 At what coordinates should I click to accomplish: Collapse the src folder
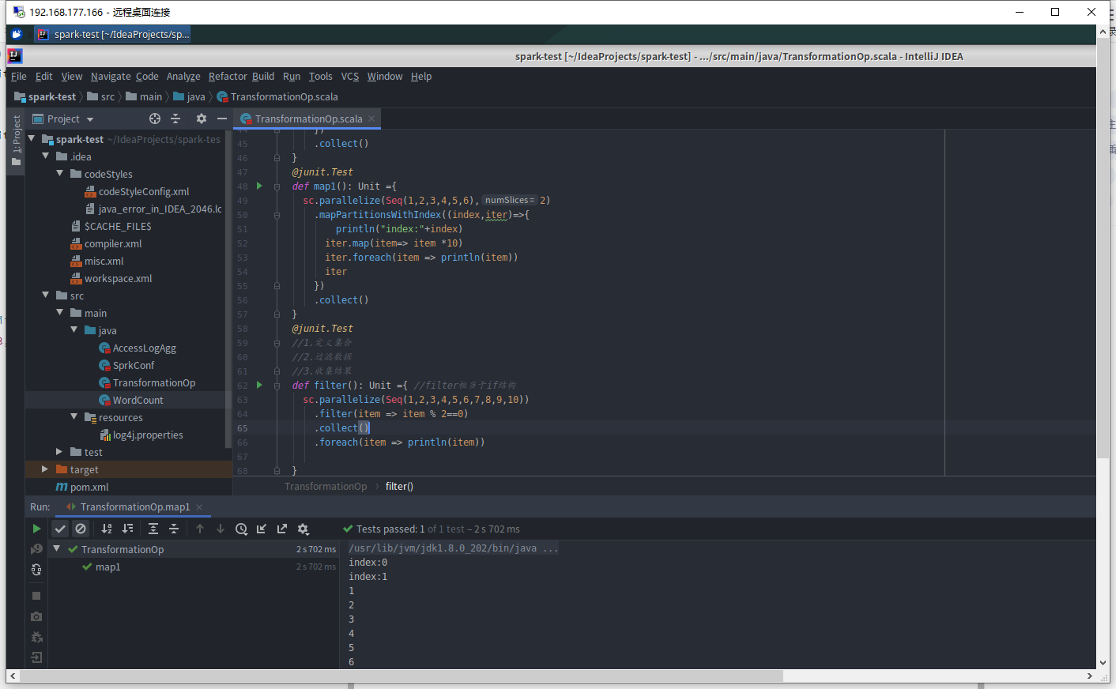tap(46, 295)
